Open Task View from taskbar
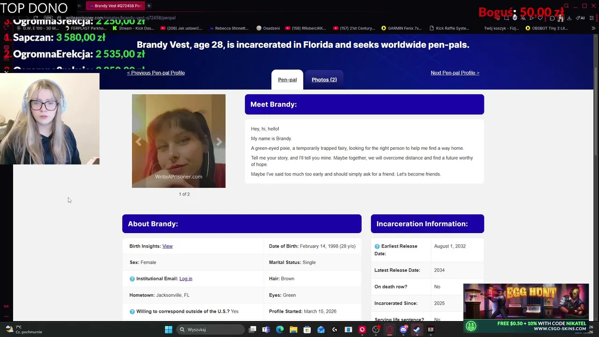Screen dimensions: 599x337 [x=252, y=330]
